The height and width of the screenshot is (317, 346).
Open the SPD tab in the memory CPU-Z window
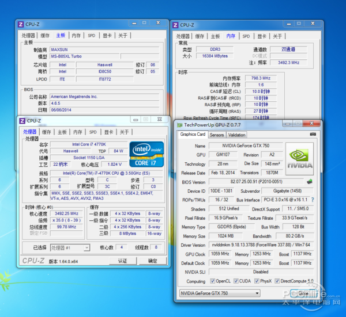coord(246,36)
